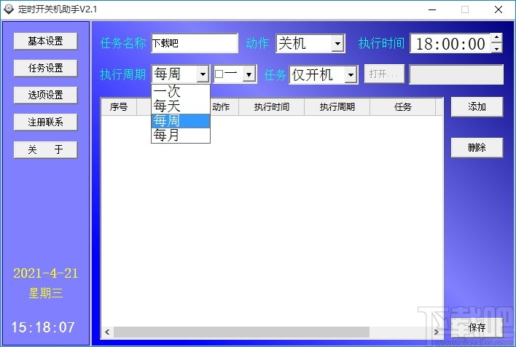
Task: Open the weekday dropdown arrow
Action: coord(249,74)
